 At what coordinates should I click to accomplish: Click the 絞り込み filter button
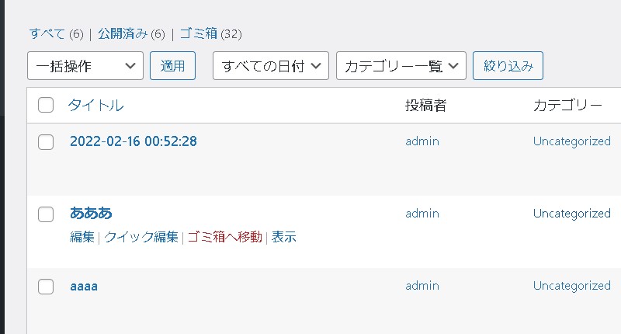tap(508, 66)
